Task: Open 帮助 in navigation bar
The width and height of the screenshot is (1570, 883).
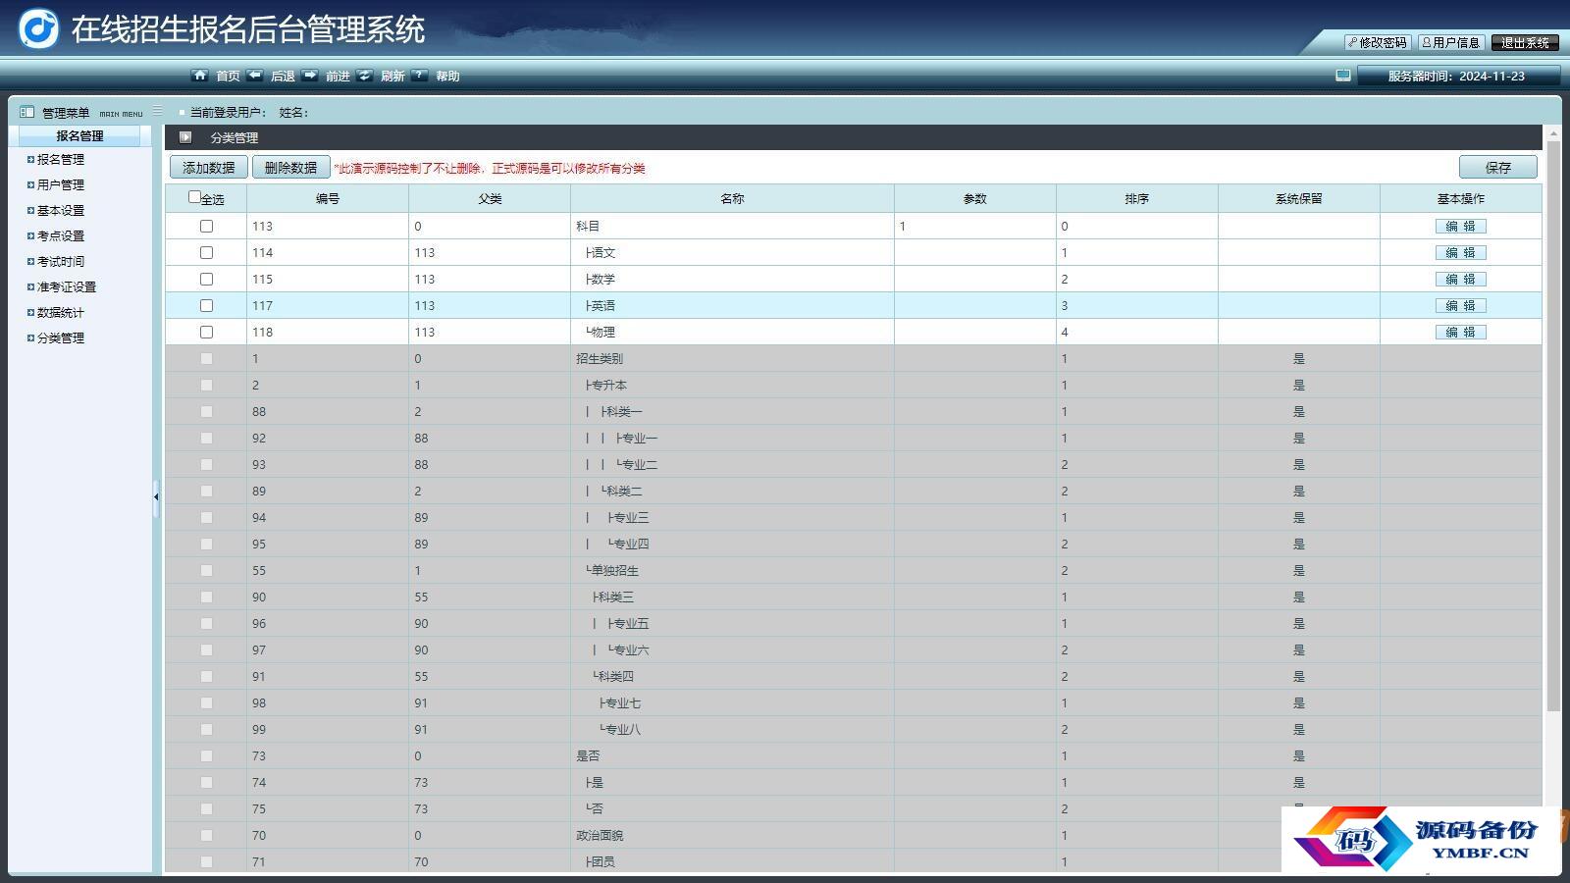Action: point(447,76)
